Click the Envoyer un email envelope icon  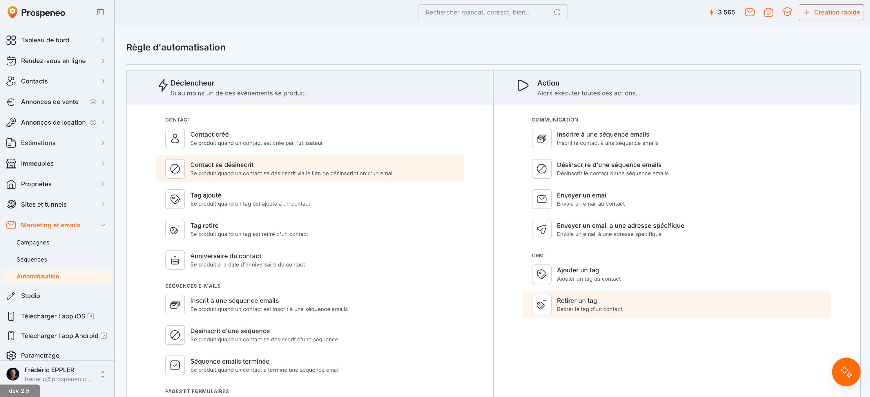tap(542, 199)
